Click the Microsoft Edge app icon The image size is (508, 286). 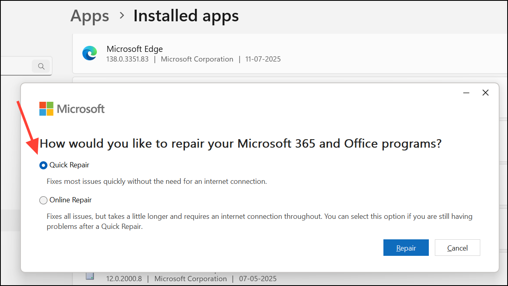point(89,53)
